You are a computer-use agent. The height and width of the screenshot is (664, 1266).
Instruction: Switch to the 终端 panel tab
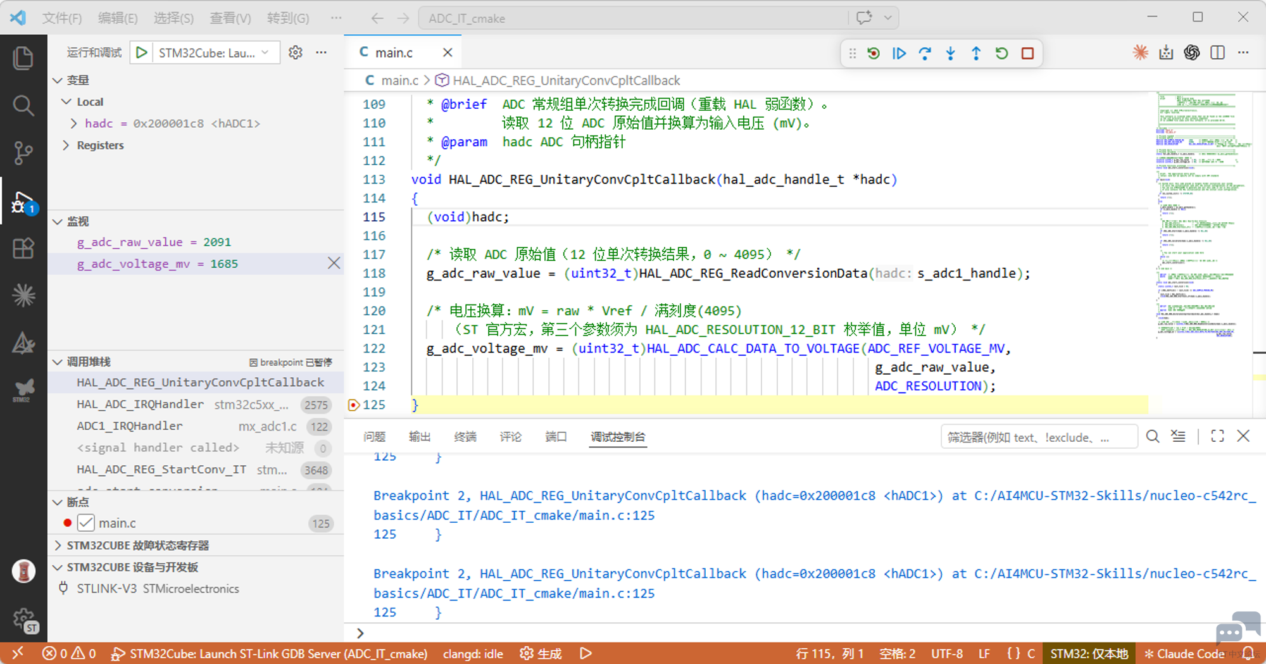click(x=465, y=437)
